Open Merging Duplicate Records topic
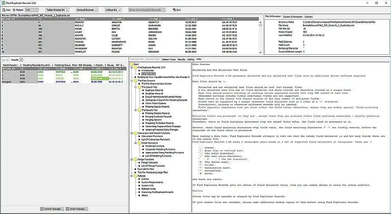This screenshot has width=391, height=214. (158, 117)
